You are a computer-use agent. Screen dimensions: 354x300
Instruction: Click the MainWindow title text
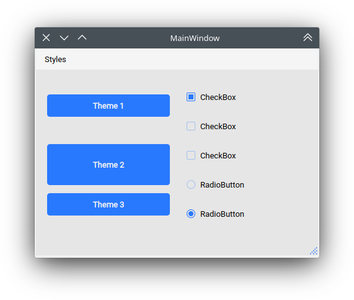[195, 39]
